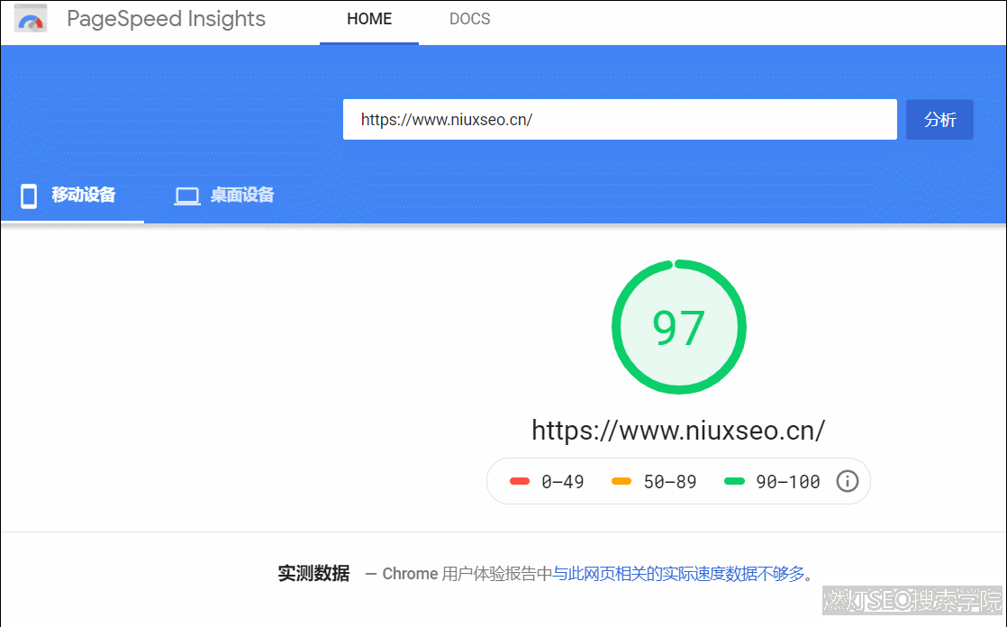The height and width of the screenshot is (627, 1007).
Task: Open the DOCS tab
Action: tap(469, 19)
